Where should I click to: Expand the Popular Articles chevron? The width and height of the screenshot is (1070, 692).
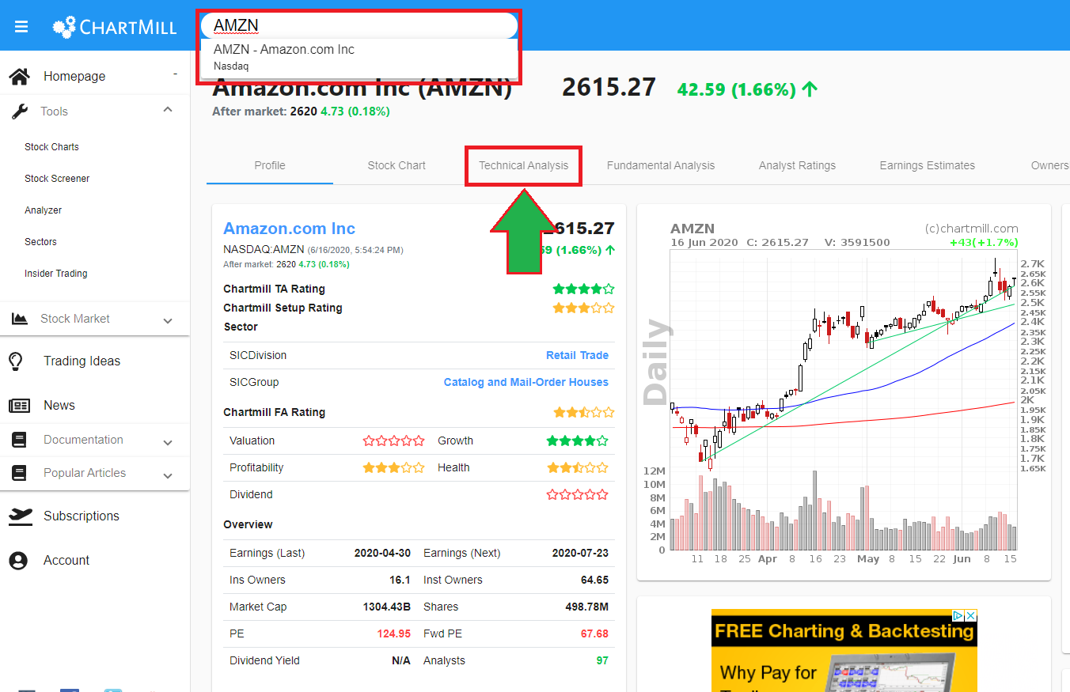point(168,475)
